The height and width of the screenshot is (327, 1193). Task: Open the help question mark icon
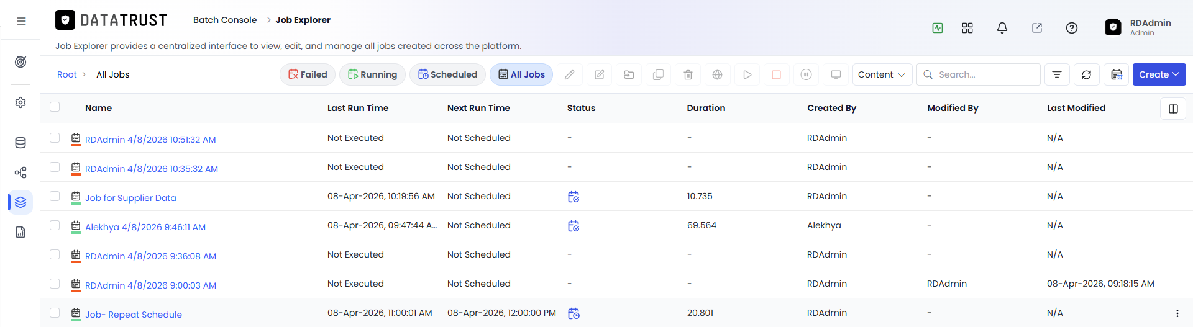click(1072, 28)
